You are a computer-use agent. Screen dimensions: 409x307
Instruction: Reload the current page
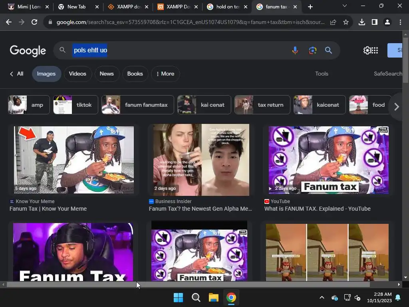34,22
